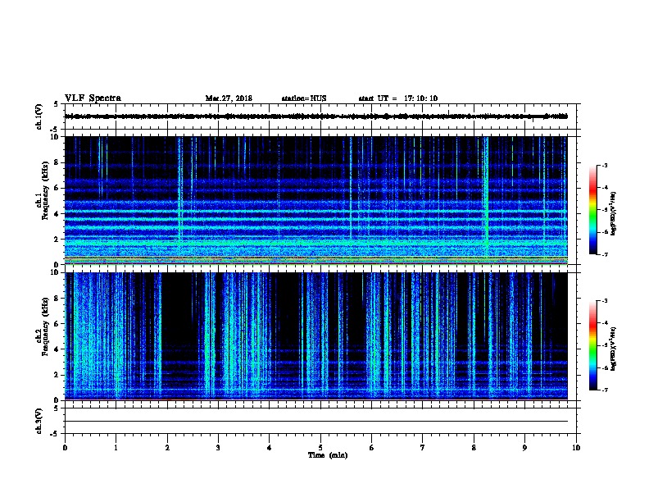Screen dimensions: 649x502
Task: Click the "8" kHz tick of ch.1 spectrogram
Action: (57, 162)
